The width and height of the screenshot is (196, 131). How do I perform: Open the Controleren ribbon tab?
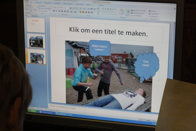(x=79, y=4)
